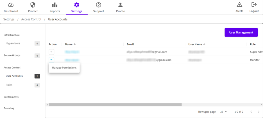The height and width of the screenshot is (118, 263).
Task: Go to next page arrow
Action: pyautogui.click(x=259, y=112)
